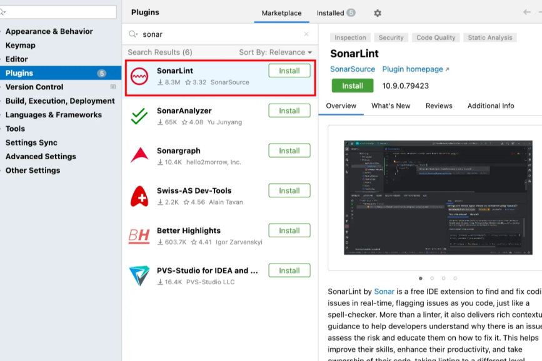The width and height of the screenshot is (542, 361).
Task: Click the Code Quality tag
Action: click(x=436, y=37)
